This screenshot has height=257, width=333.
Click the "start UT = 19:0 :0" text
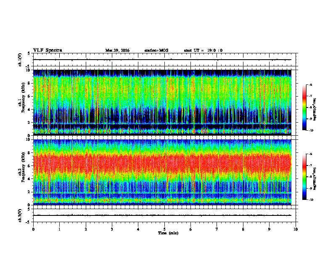coord(203,50)
